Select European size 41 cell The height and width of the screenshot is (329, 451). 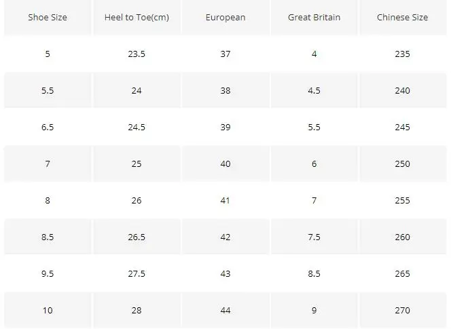point(225,200)
